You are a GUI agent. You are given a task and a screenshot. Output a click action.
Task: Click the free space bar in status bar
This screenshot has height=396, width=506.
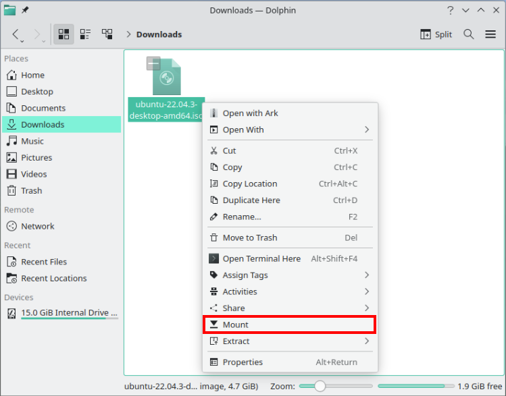click(415, 386)
